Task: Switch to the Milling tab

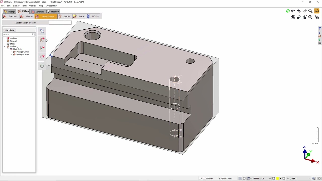Action: (x=23, y=11)
